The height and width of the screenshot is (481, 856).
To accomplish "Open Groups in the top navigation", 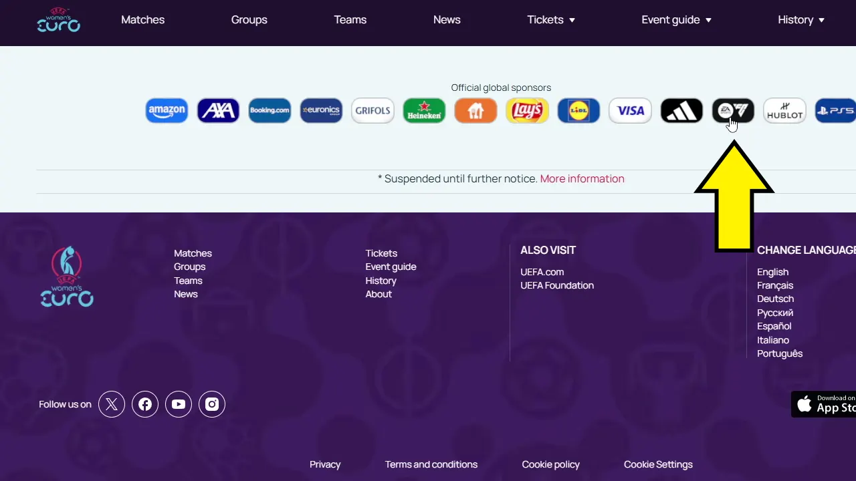I will click(249, 20).
